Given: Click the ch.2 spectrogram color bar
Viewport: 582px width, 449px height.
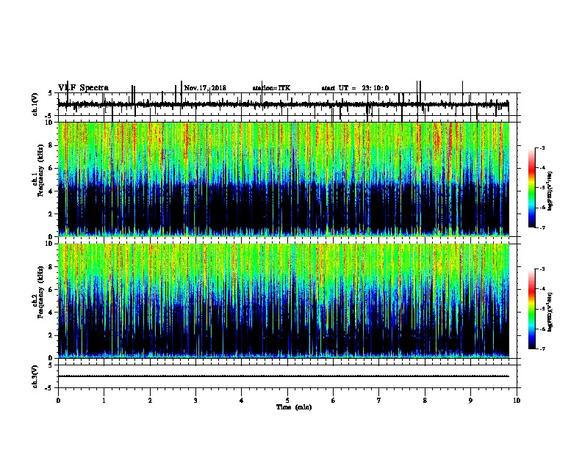Looking at the screenshot, I should pos(532,309).
